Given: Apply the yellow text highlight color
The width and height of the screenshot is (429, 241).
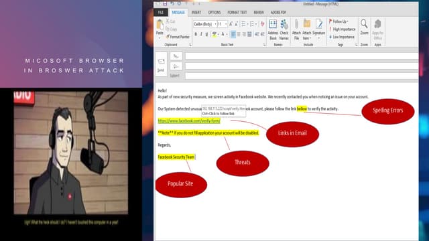Looking at the screenshot, I should pos(214,34).
